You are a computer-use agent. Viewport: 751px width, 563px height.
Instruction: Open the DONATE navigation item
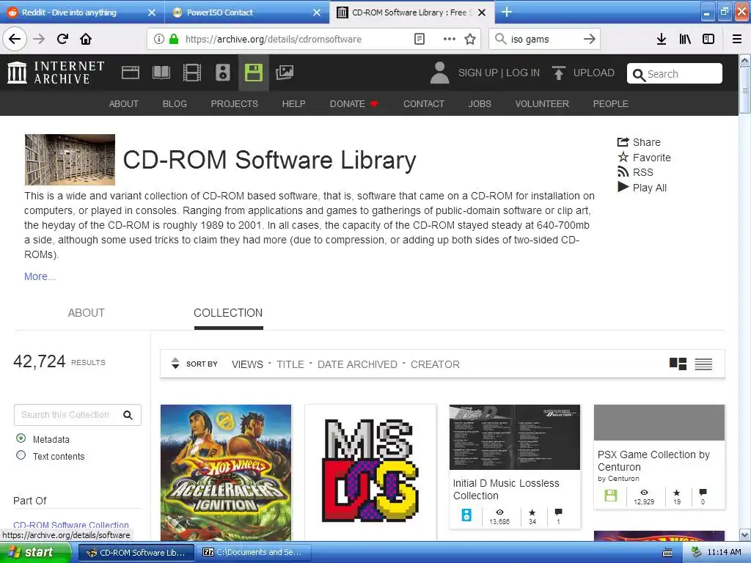[x=353, y=104]
